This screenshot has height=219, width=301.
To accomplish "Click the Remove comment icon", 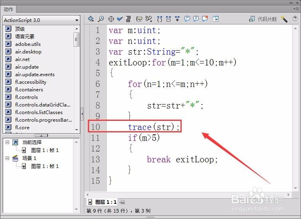I will (205, 19).
